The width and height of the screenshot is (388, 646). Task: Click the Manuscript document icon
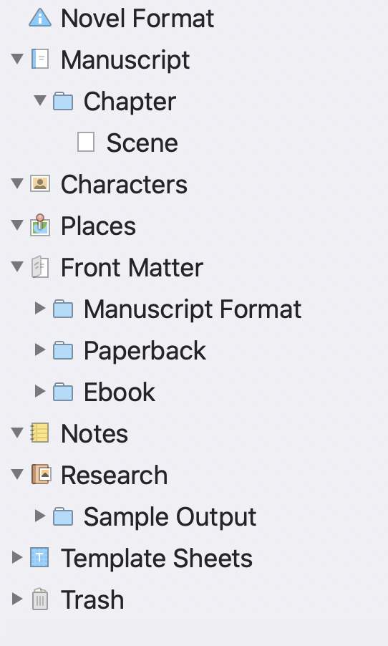pos(40,59)
